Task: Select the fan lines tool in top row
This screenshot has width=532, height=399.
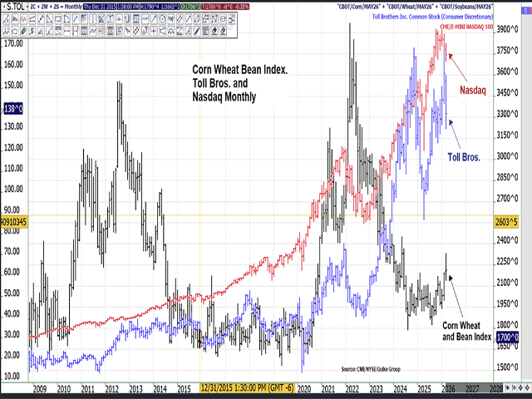Action: 170,19
